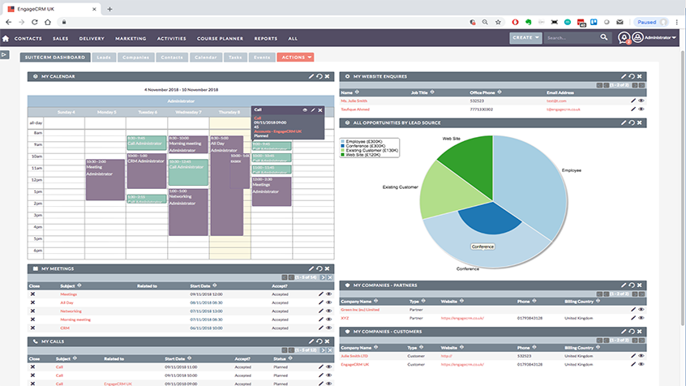
Task: Edit the My Companies - Partners dashlet
Action: [x=624, y=285]
